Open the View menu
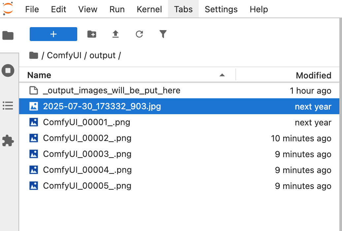 pyautogui.click(x=88, y=9)
